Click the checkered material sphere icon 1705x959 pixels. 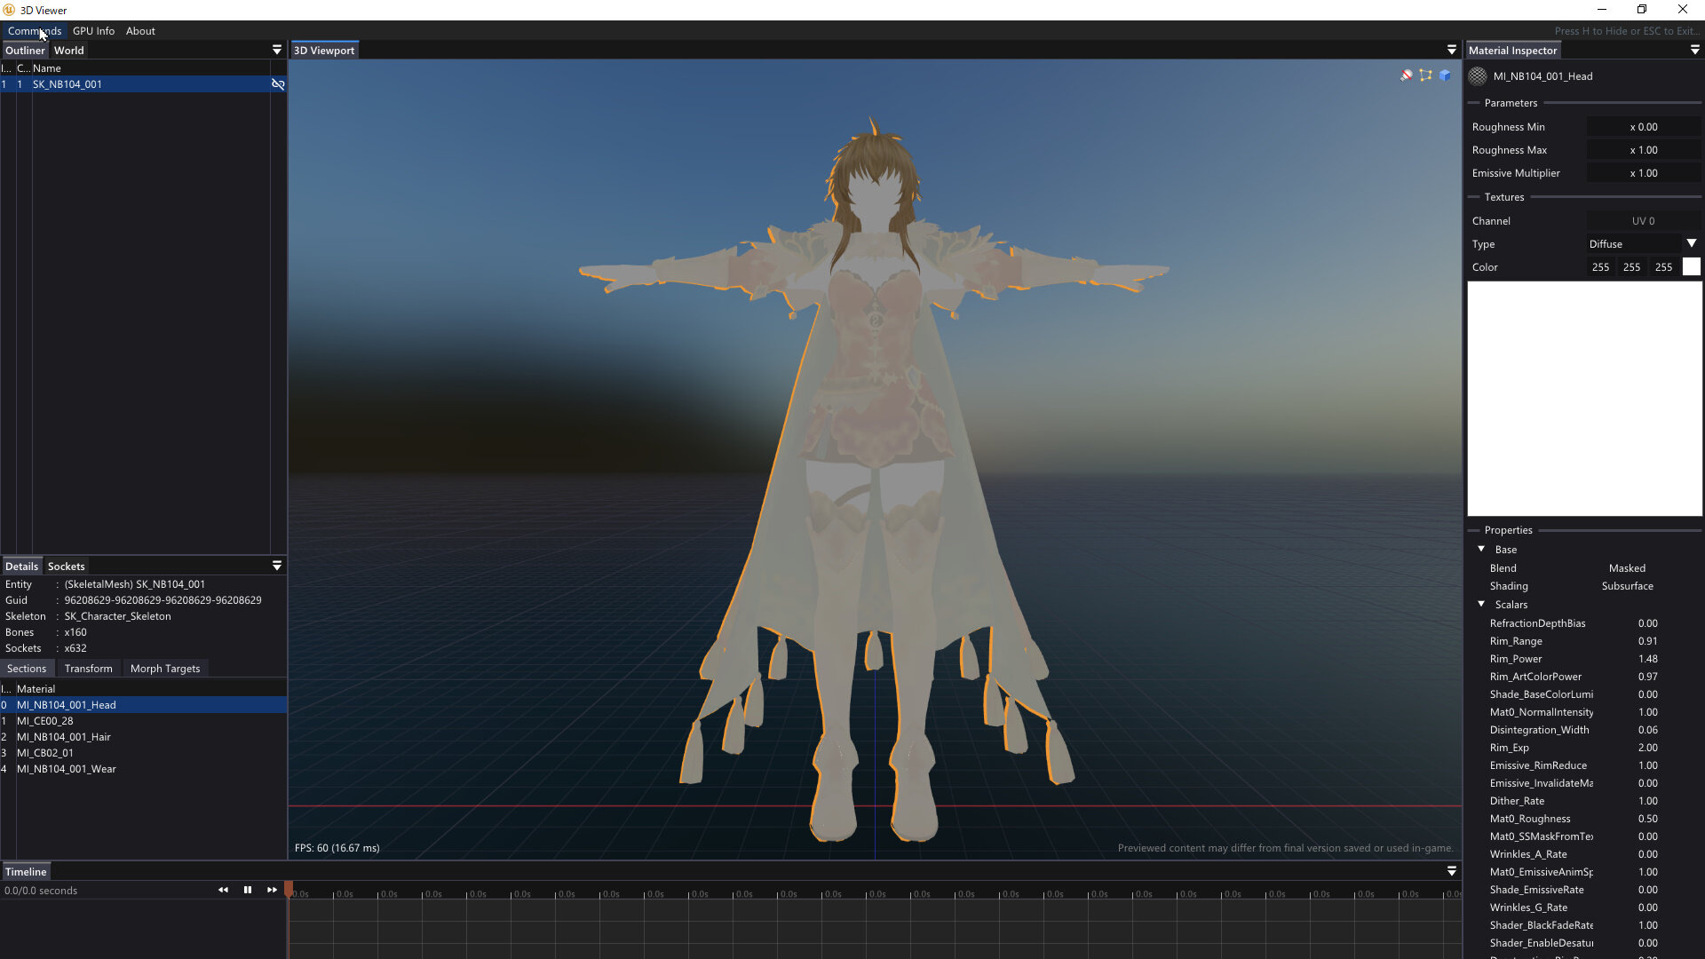1478,76
